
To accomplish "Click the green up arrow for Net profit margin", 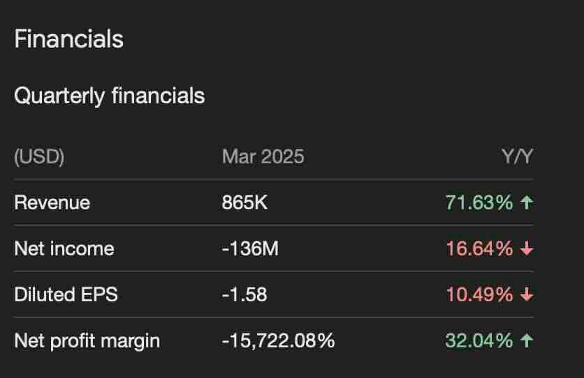I will coord(527,341).
